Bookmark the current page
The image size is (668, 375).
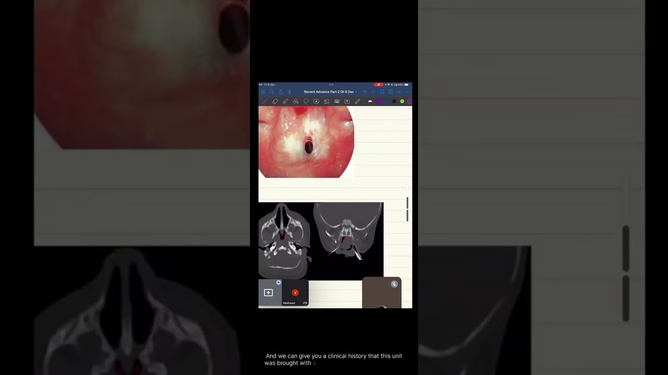tap(382, 92)
